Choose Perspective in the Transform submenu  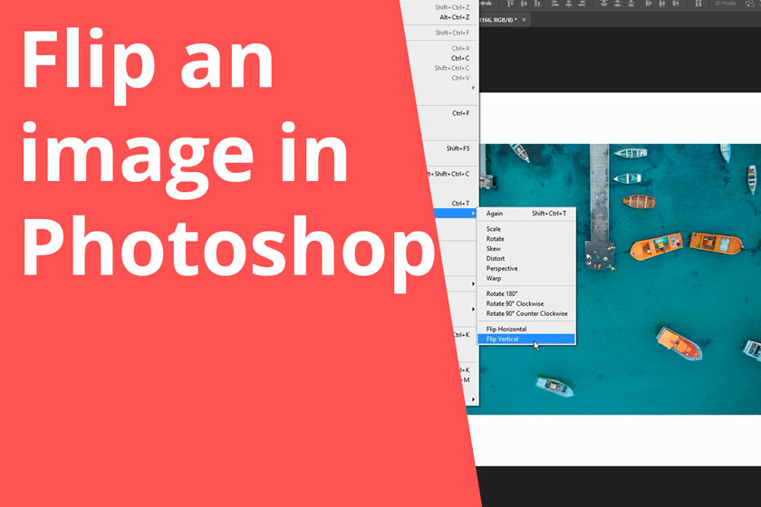pyautogui.click(x=526, y=268)
